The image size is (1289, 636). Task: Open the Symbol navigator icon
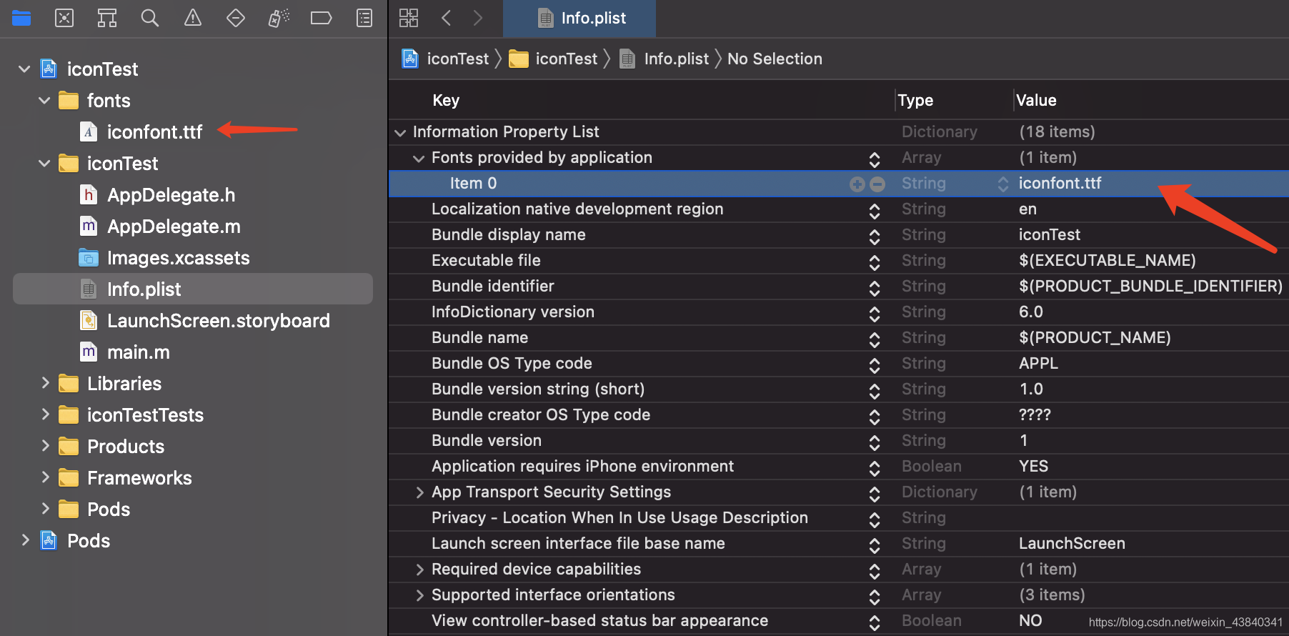coord(107,18)
